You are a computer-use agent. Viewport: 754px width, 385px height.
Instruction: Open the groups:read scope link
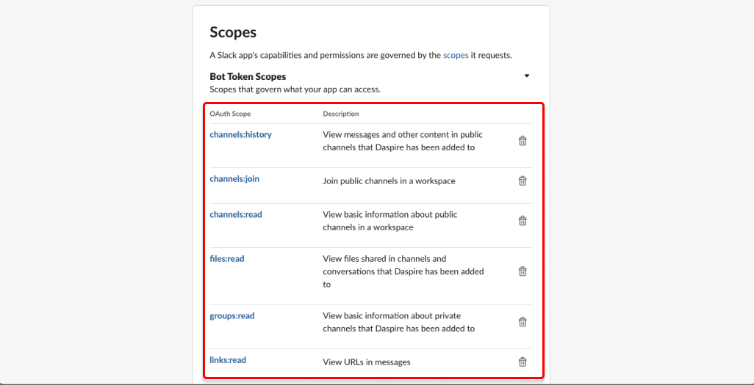click(x=231, y=316)
